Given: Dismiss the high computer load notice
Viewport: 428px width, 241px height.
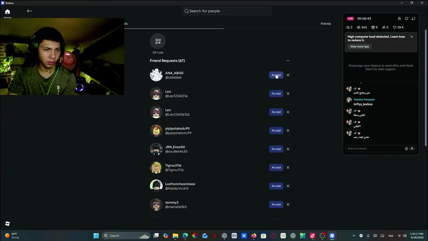Looking at the screenshot, I should coord(412,37).
